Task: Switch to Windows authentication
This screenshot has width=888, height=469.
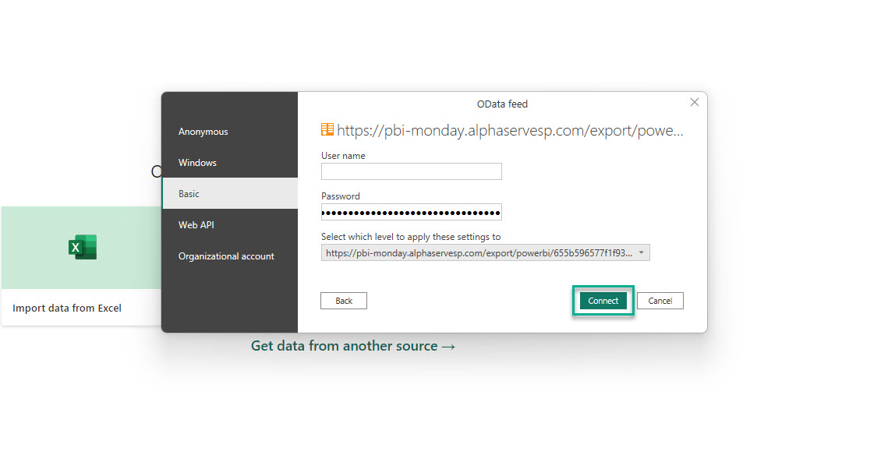Action: pyautogui.click(x=197, y=163)
